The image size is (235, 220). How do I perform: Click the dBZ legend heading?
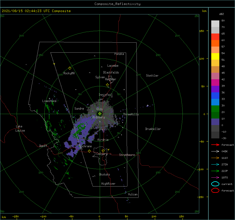click(x=221, y=14)
